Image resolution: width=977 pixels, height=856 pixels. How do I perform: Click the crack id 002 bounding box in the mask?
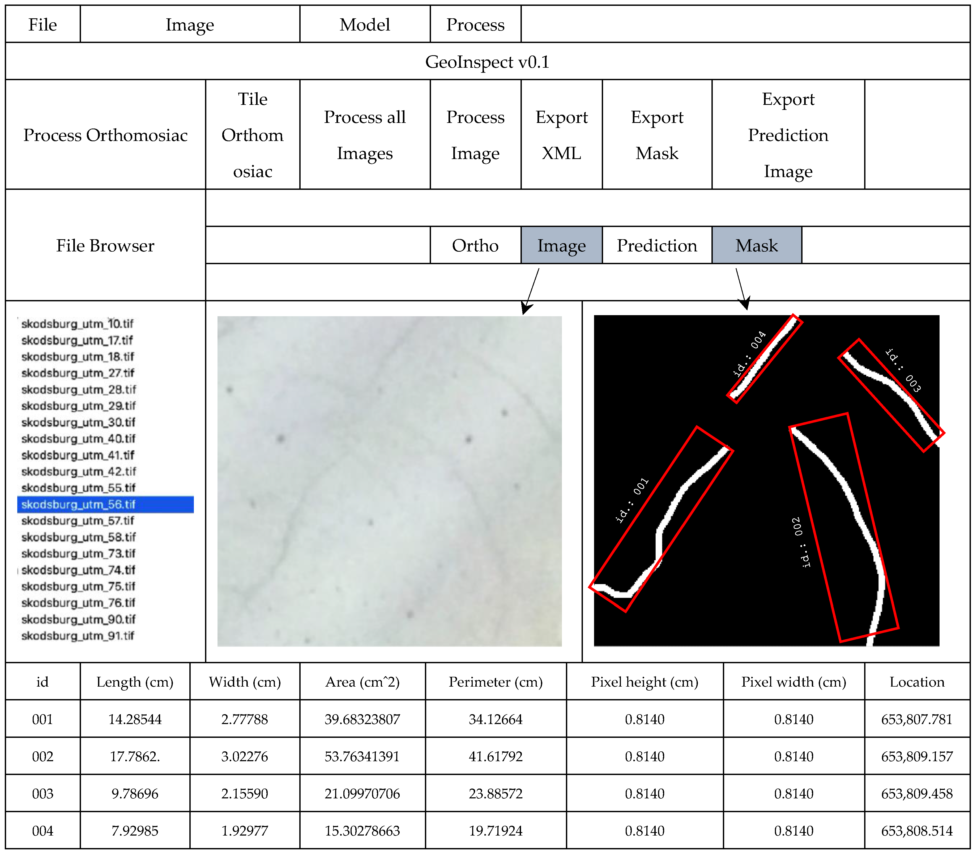tap(844, 527)
